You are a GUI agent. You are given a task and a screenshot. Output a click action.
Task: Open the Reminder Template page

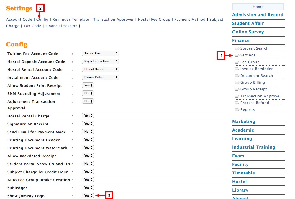[71, 19]
